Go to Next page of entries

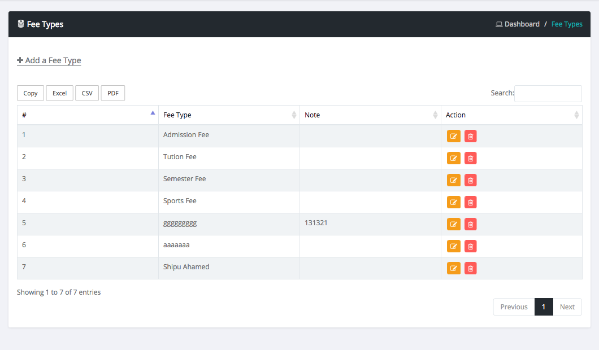coord(567,307)
